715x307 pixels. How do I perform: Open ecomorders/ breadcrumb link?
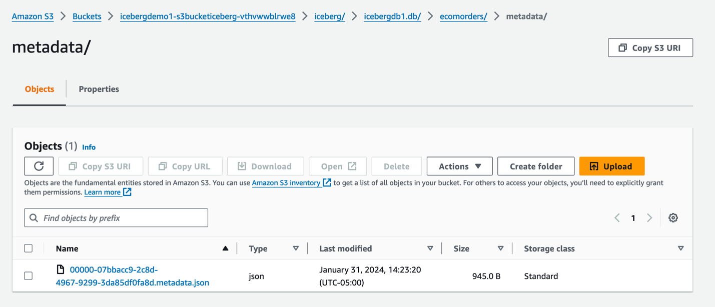[x=463, y=16]
